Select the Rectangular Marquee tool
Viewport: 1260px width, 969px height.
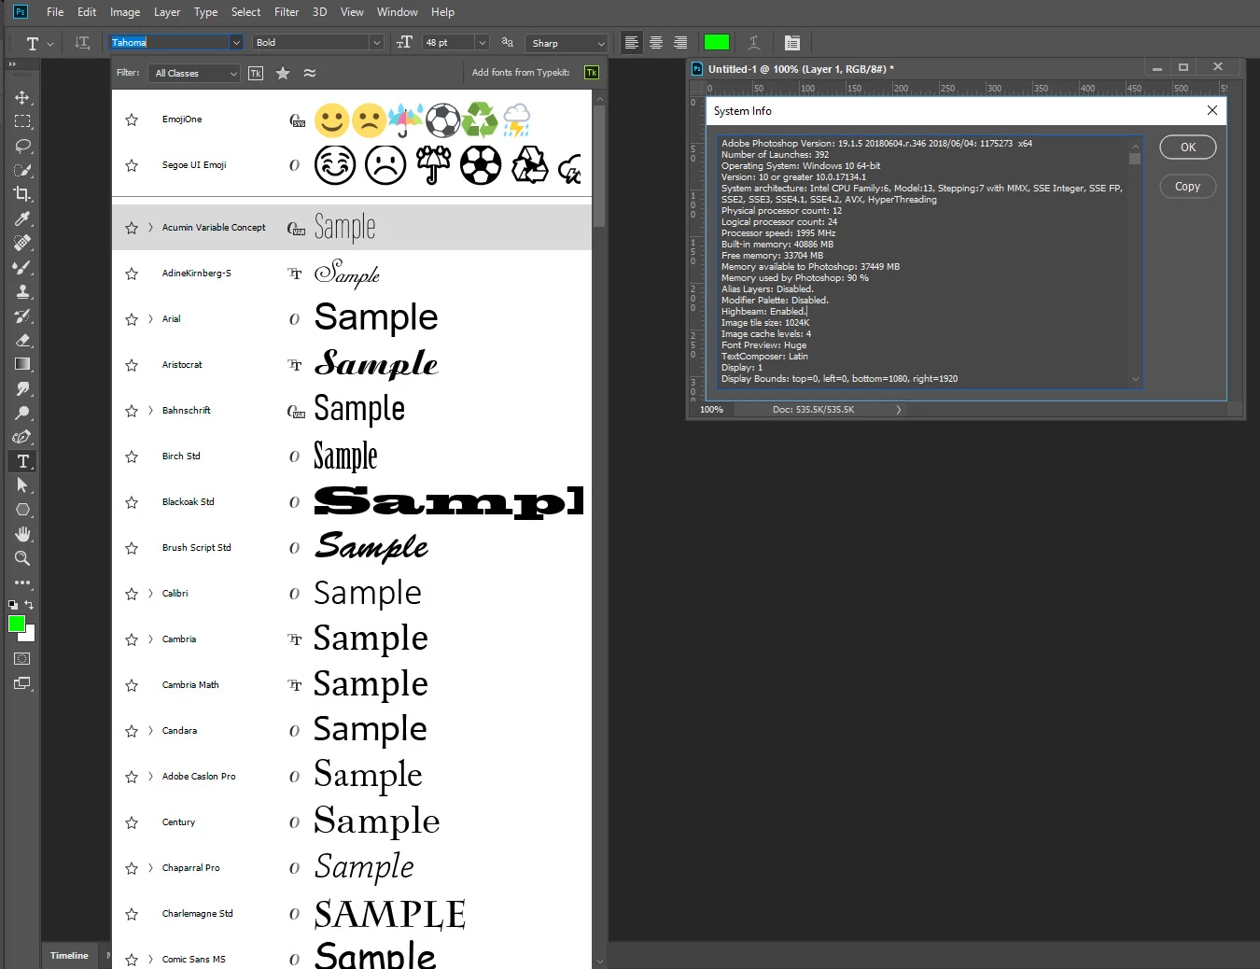pos(22,121)
